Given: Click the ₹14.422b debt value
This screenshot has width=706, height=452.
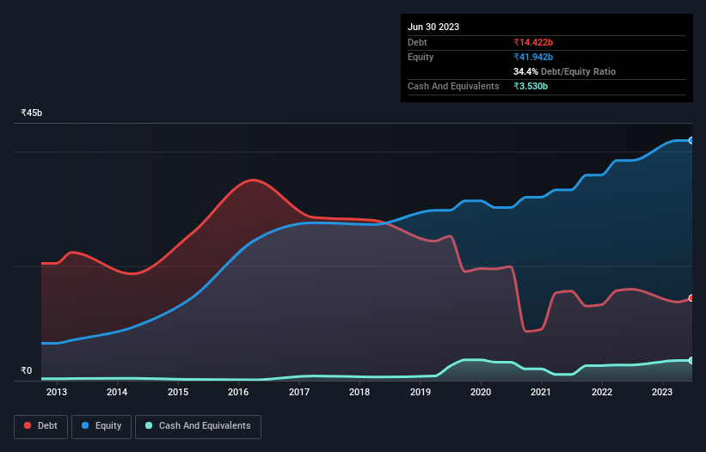Looking at the screenshot, I should pos(533,42).
